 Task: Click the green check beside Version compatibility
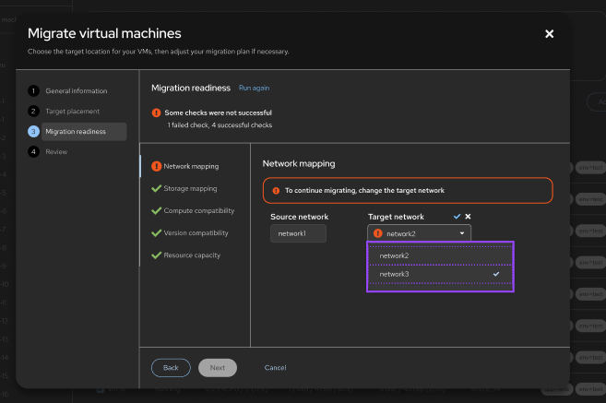pyautogui.click(x=157, y=232)
